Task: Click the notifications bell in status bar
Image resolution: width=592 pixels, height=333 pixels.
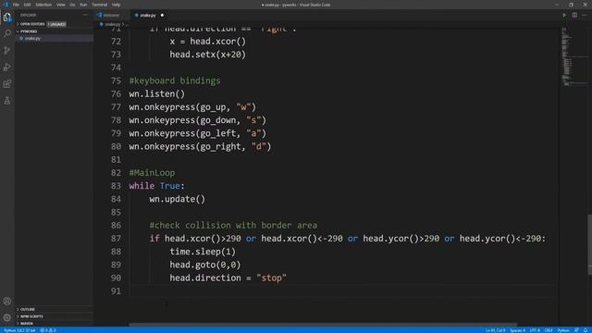Action: tap(586, 330)
